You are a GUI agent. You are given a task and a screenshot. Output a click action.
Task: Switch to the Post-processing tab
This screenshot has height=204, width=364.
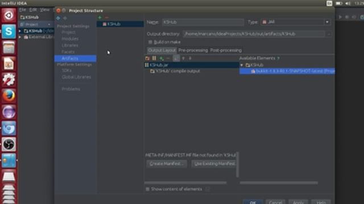pyautogui.click(x=226, y=50)
